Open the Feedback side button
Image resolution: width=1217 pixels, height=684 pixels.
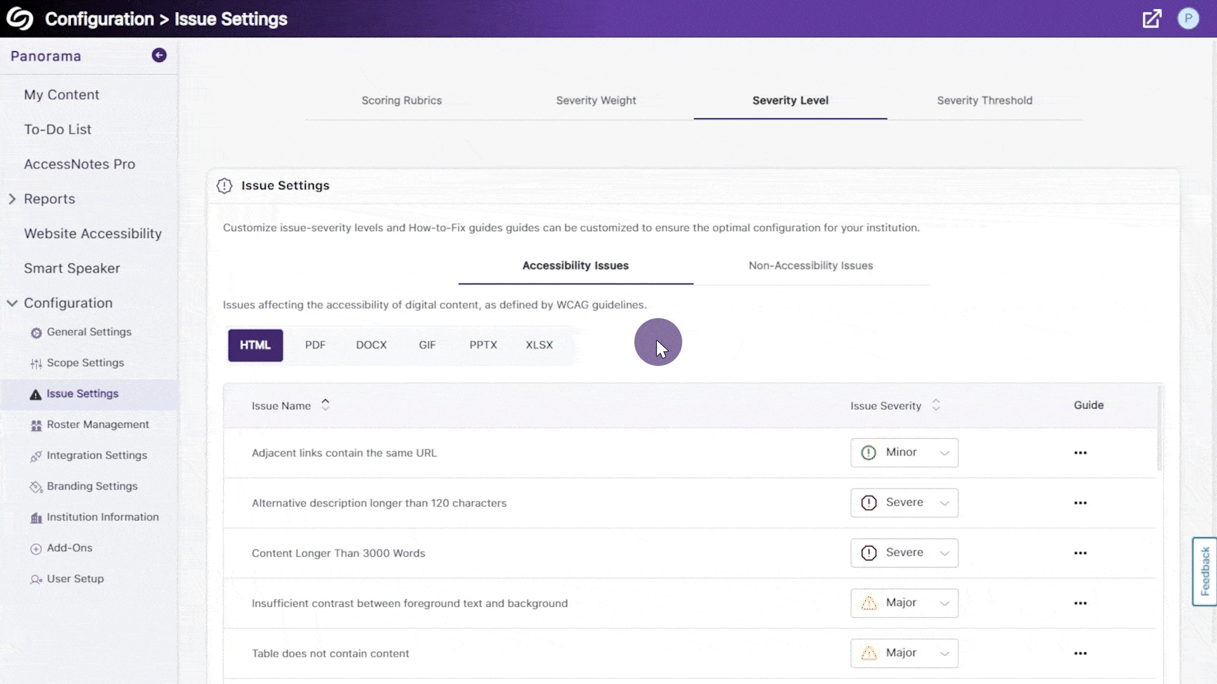point(1204,571)
